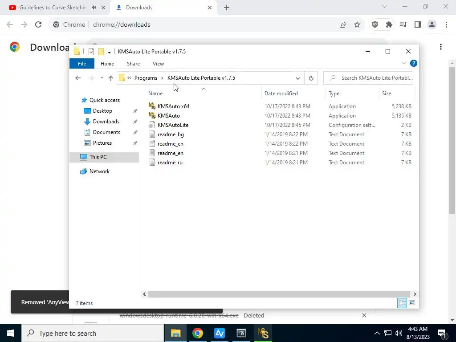Click horizontal scrollbar in file list
This screenshot has height=342, width=456.
coord(279,294)
